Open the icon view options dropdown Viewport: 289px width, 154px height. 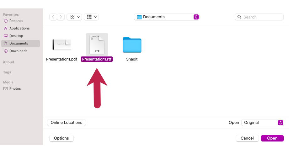coord(74,17)
